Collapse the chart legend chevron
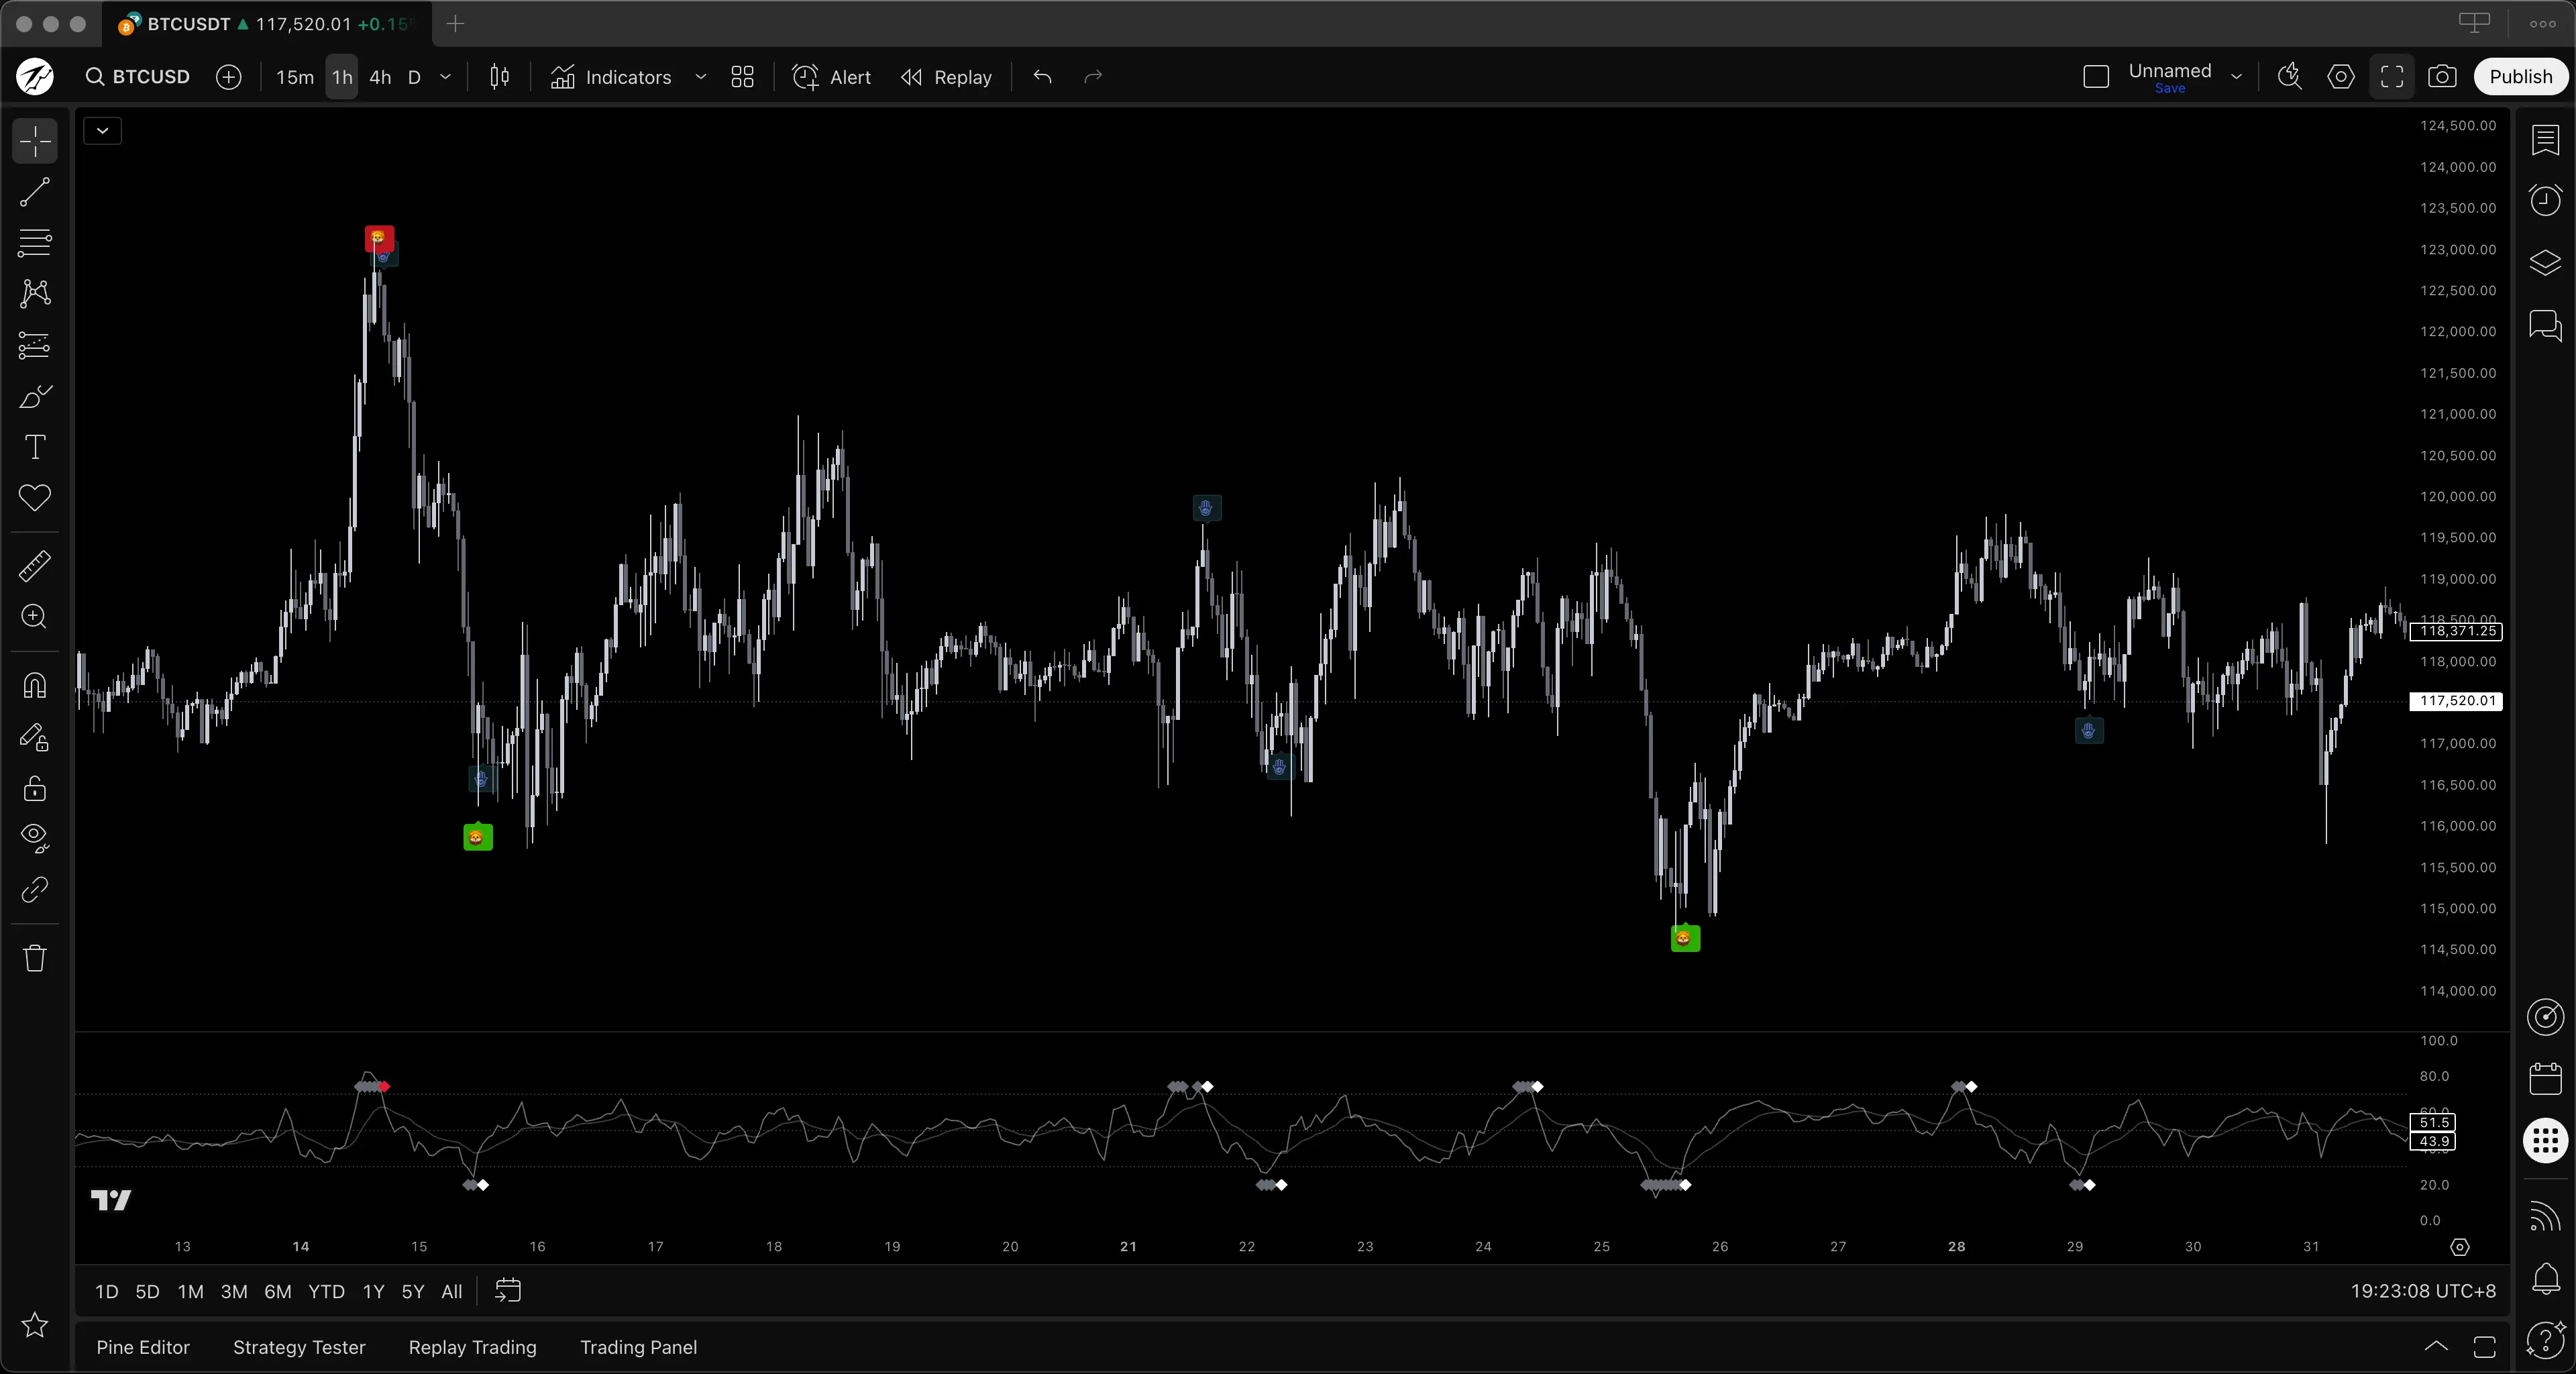The height and width of the screenshot is (1374, 2576). click(102, 130)
